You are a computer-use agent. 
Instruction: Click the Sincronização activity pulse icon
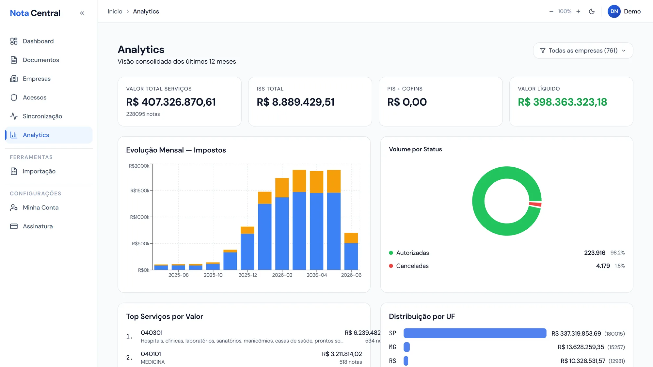(x=14, y=116)
